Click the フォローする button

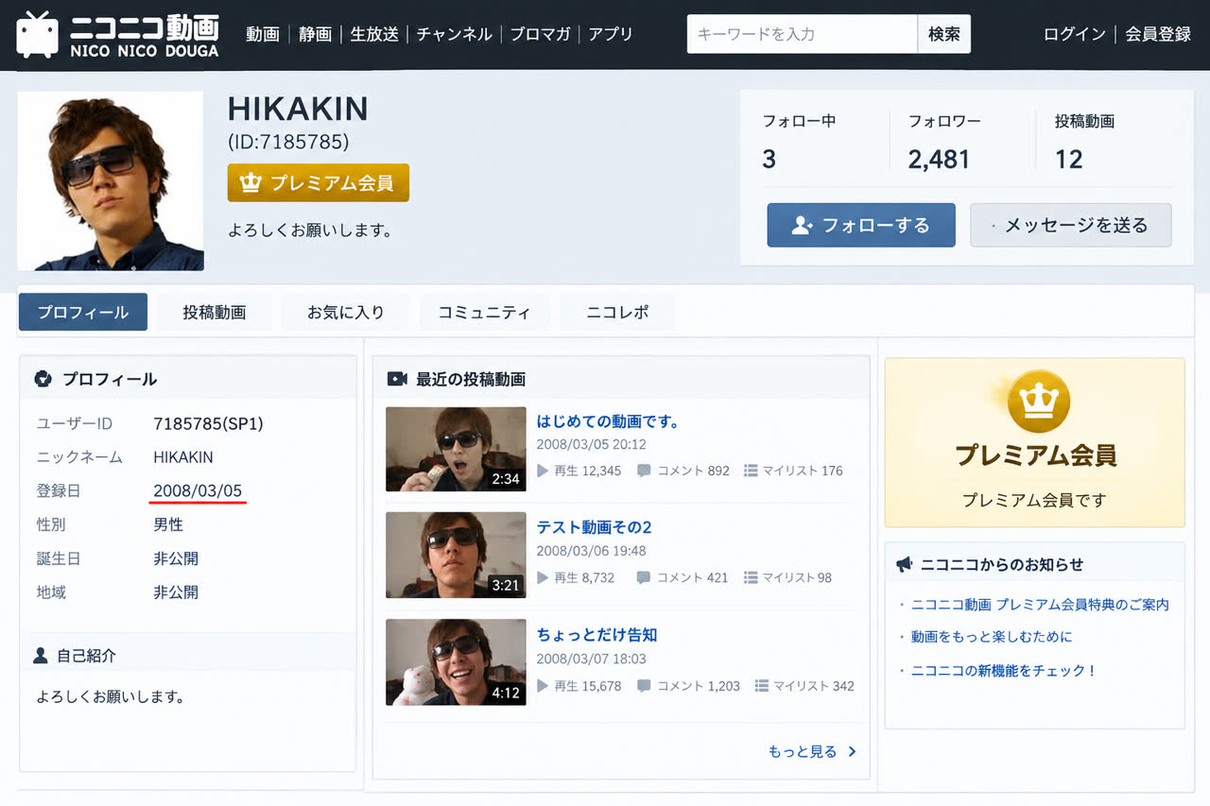click(861, 225)
